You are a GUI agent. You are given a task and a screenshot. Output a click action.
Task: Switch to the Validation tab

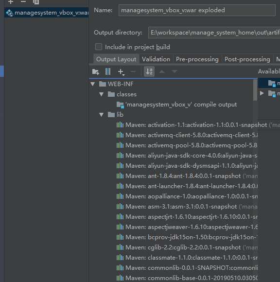pyautogui.click(x=156, y=59)
